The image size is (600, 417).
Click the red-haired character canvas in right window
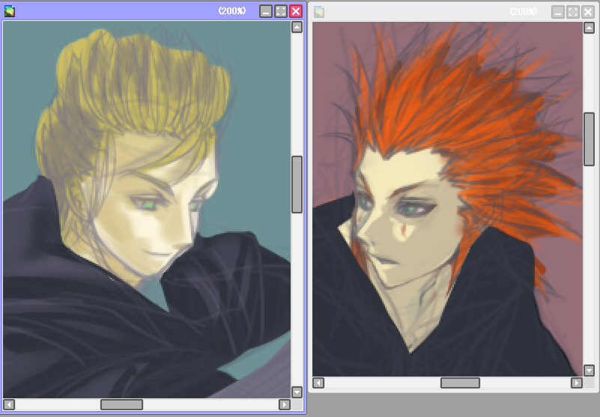coord(447,199)
